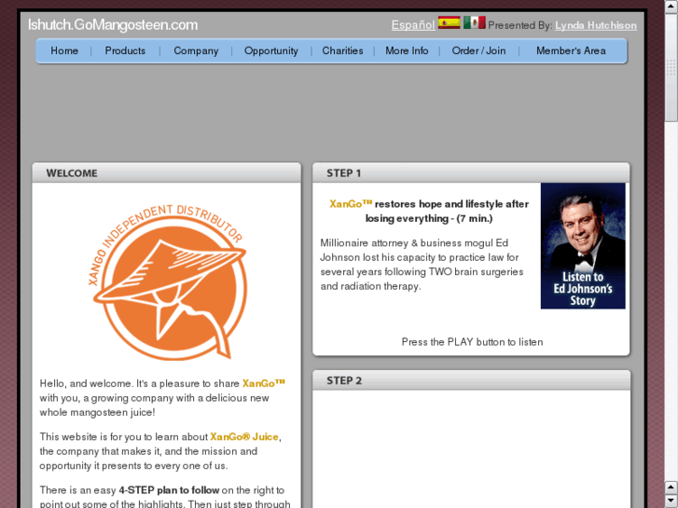The image size is (678, 508).
Task: Click the Mexico flag icon
Action: click(475, 22)
